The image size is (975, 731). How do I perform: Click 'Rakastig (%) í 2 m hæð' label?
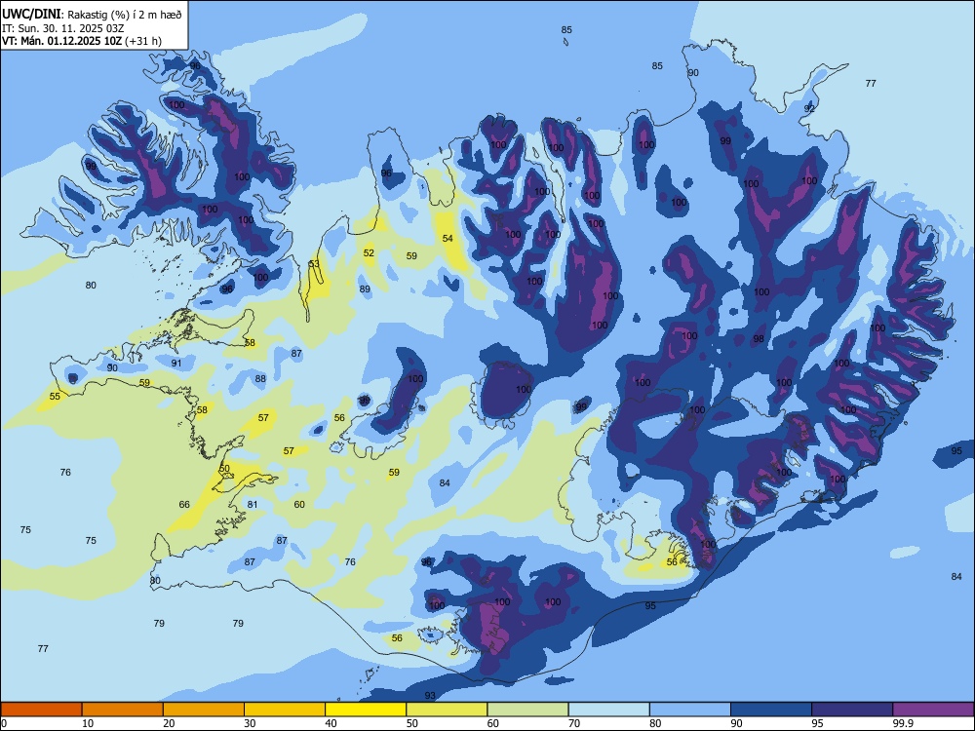click(x=125, y=15)
